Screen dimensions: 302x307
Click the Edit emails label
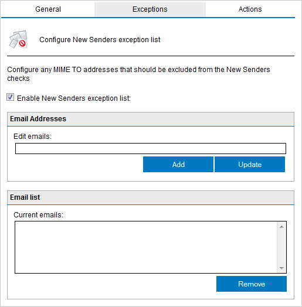pos(32,137)
